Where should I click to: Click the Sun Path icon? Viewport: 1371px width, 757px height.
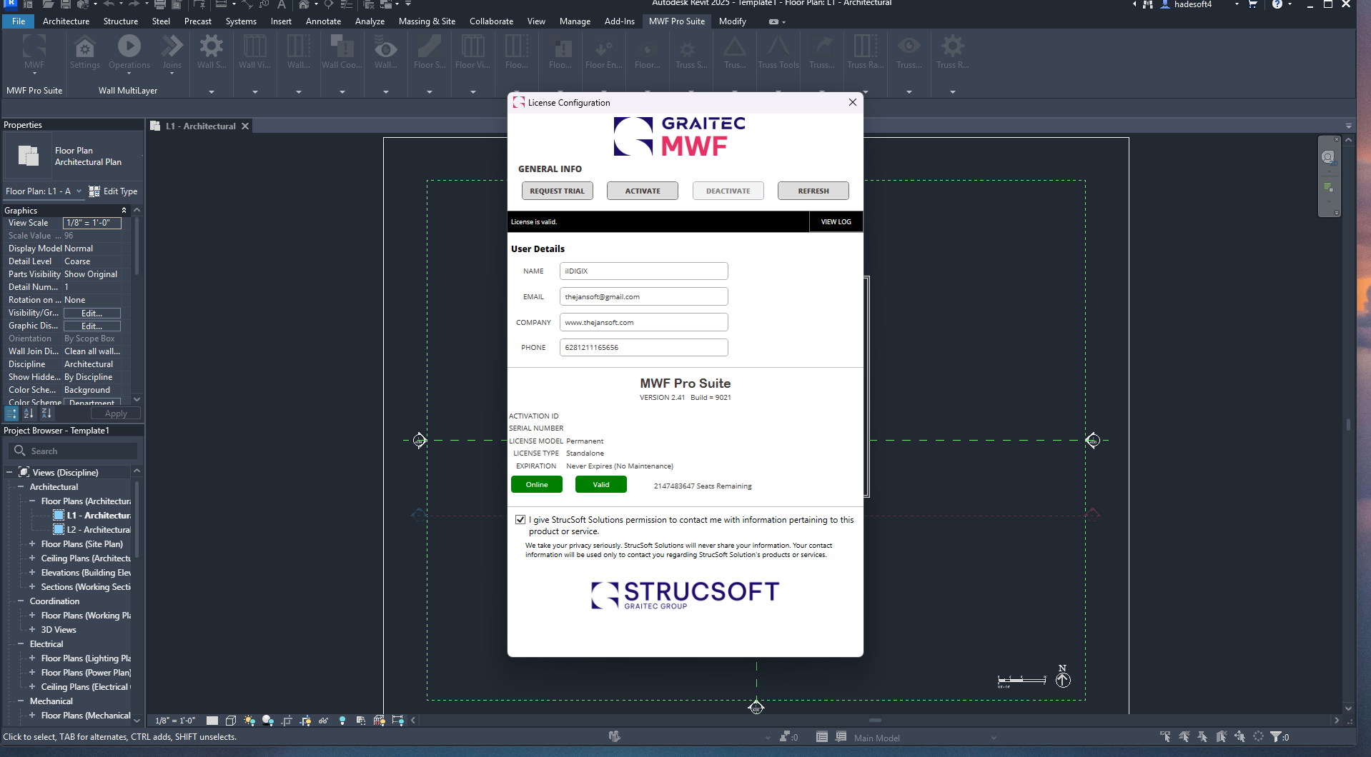pos(249,721)
